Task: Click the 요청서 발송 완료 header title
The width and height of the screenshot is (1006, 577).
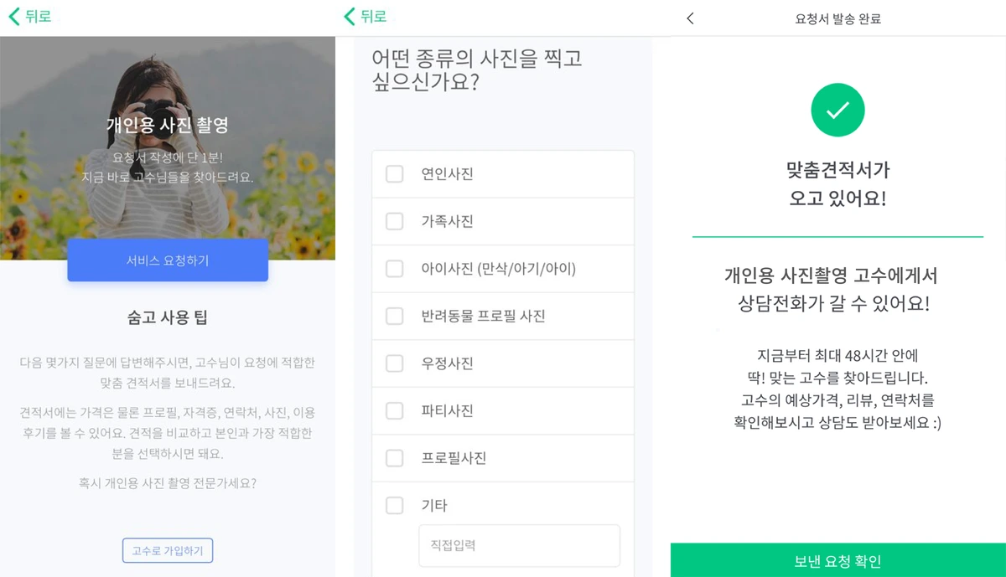Action: [837, 18]
